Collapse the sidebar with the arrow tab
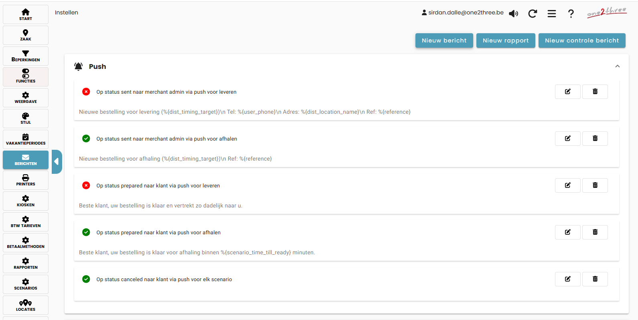Viewport: 638px width, 320px height. point(57,161)
